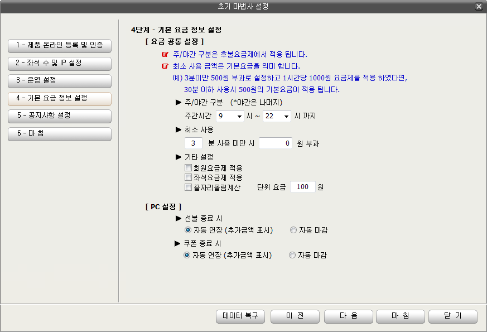Click the 단위 요금 label
This screenshot has width=487, height=332.
[x=272, y=187]
